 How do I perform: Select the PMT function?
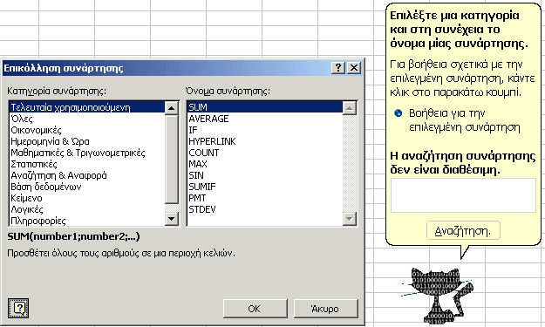point(265,198)
